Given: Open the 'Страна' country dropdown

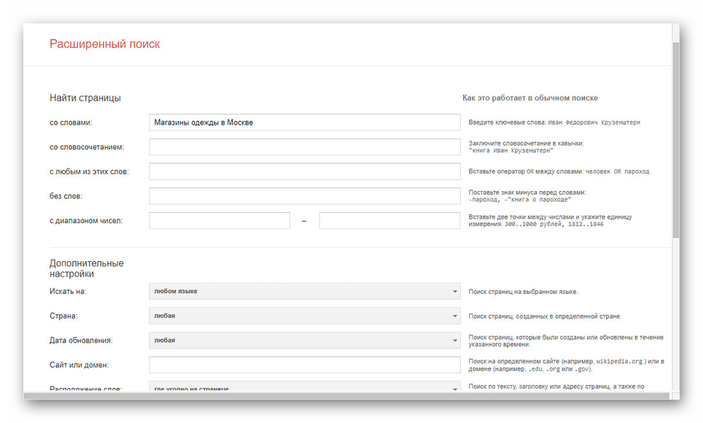Looking at the screenshot, I should (x=304, y=316).
